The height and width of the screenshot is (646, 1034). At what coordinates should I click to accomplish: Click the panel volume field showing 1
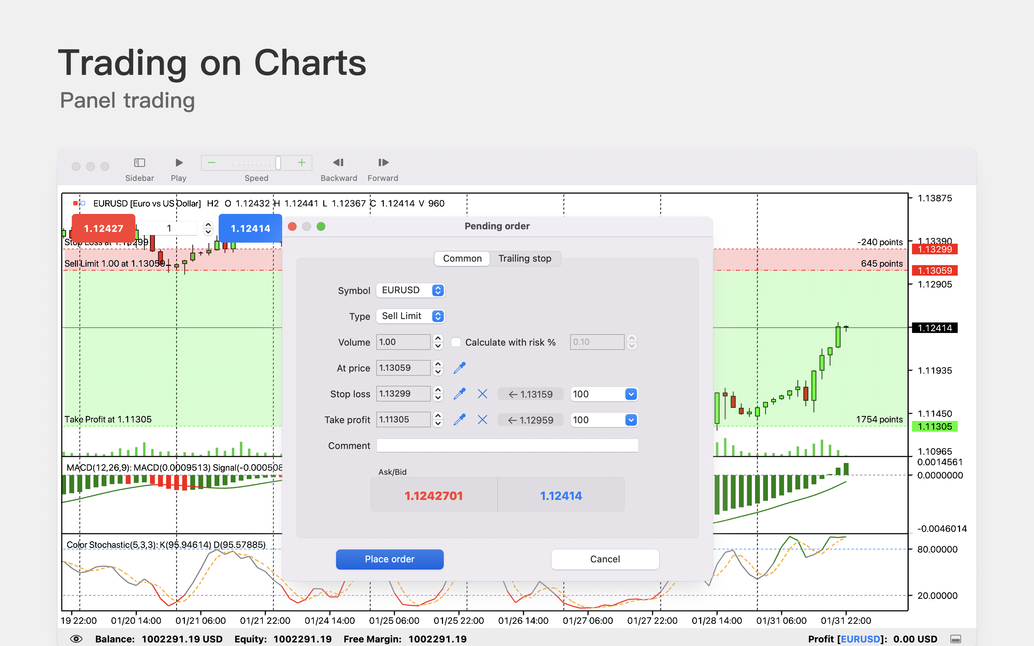pyautogui.click(x=169, y=229)
